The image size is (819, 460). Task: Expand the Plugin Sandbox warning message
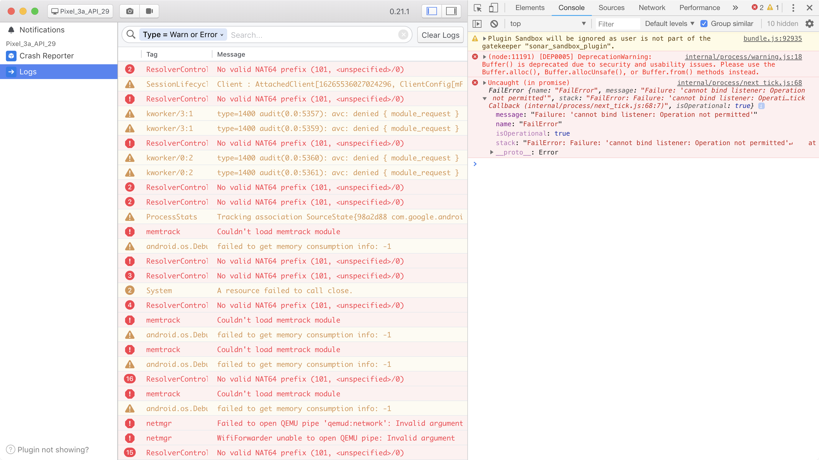click(x=484, y=38)
